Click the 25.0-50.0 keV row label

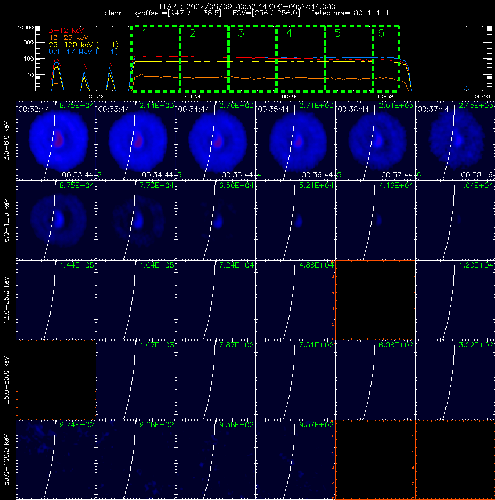(6, 380)
